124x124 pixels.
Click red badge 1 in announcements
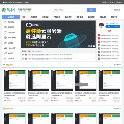click(x=99, y=35)
